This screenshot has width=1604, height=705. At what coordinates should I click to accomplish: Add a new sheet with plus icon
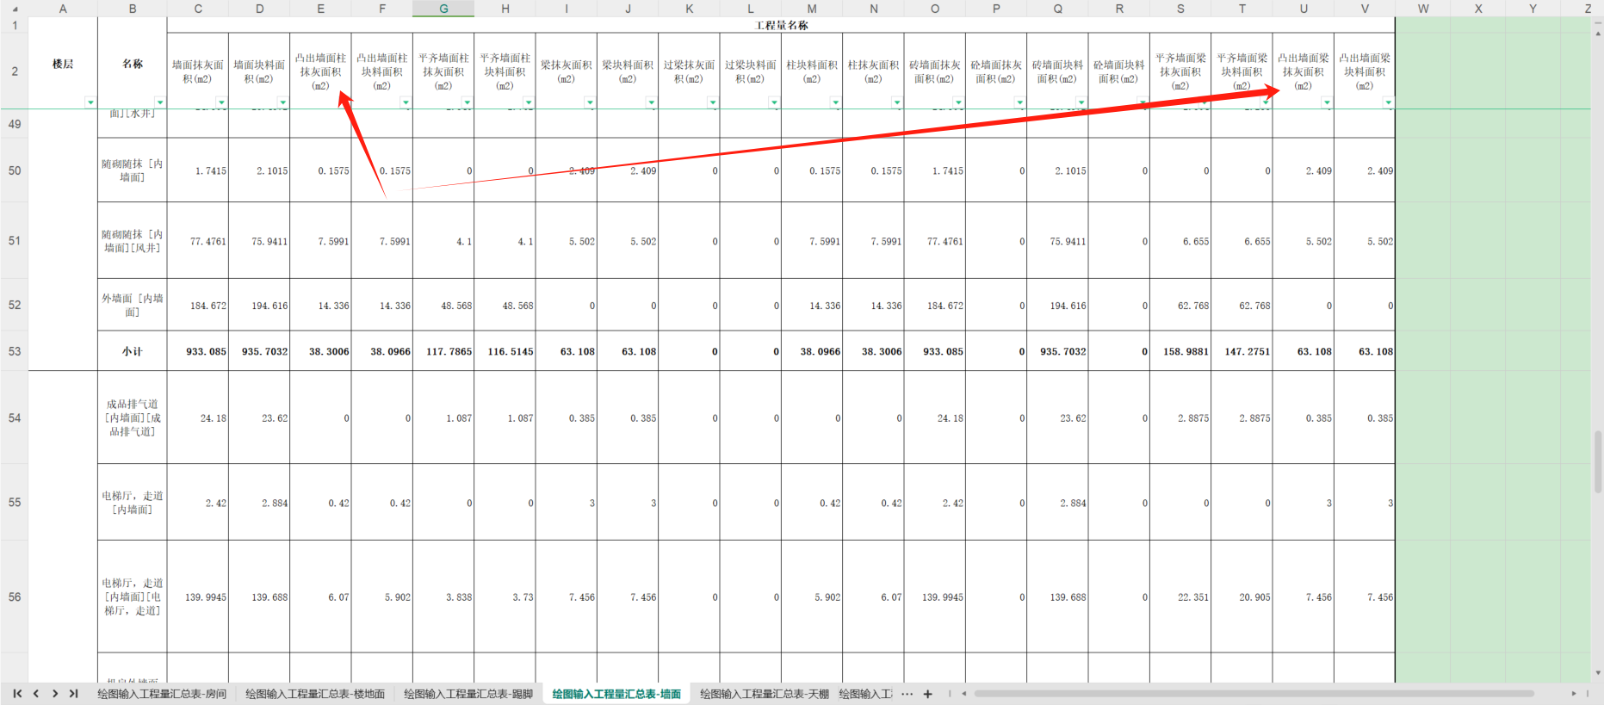pos(928,694)
